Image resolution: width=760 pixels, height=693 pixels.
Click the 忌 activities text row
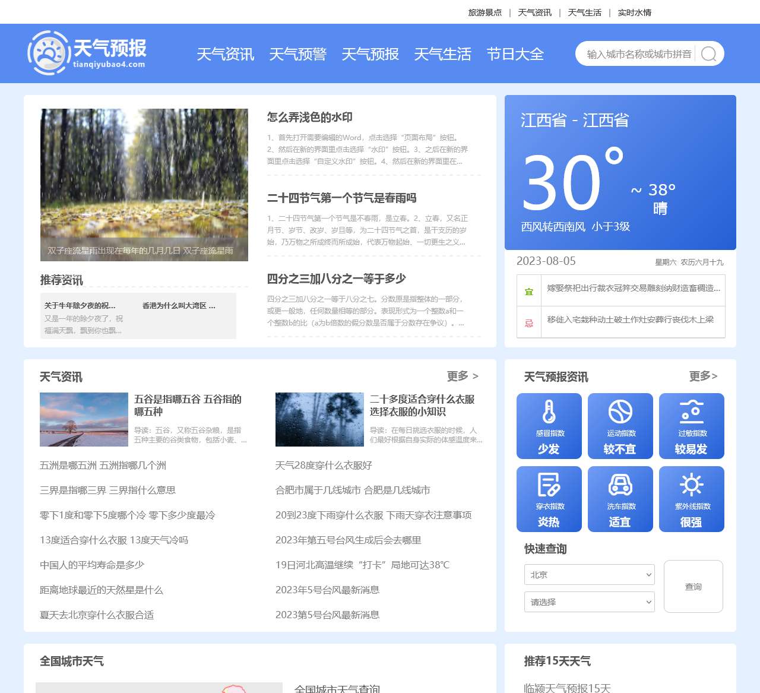click(x=631, y=319)
